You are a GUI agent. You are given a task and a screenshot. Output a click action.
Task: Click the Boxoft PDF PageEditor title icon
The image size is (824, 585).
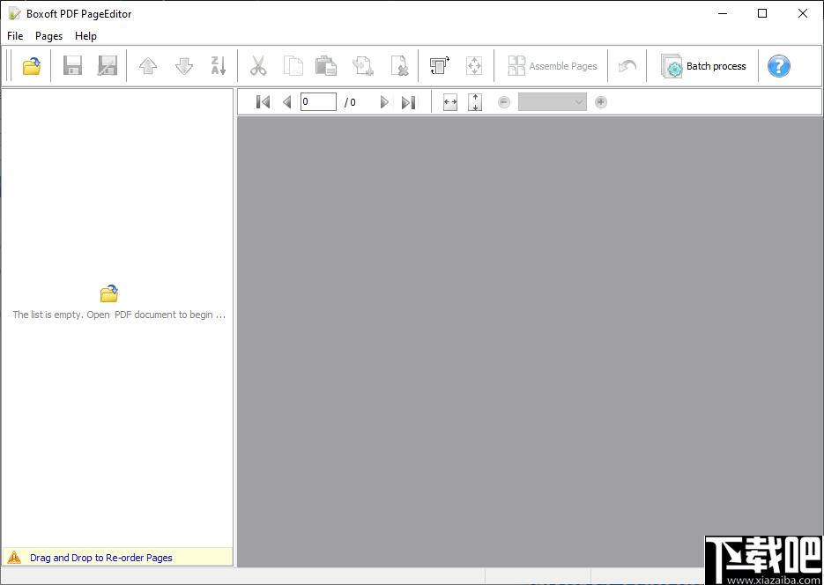[x=15, y=13]
